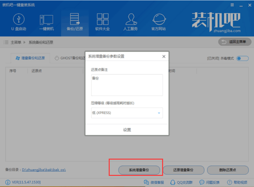The width and height of the screenshot is (254, 187).
Task: Open 帮助视频 help video
Action: (238, 182)
